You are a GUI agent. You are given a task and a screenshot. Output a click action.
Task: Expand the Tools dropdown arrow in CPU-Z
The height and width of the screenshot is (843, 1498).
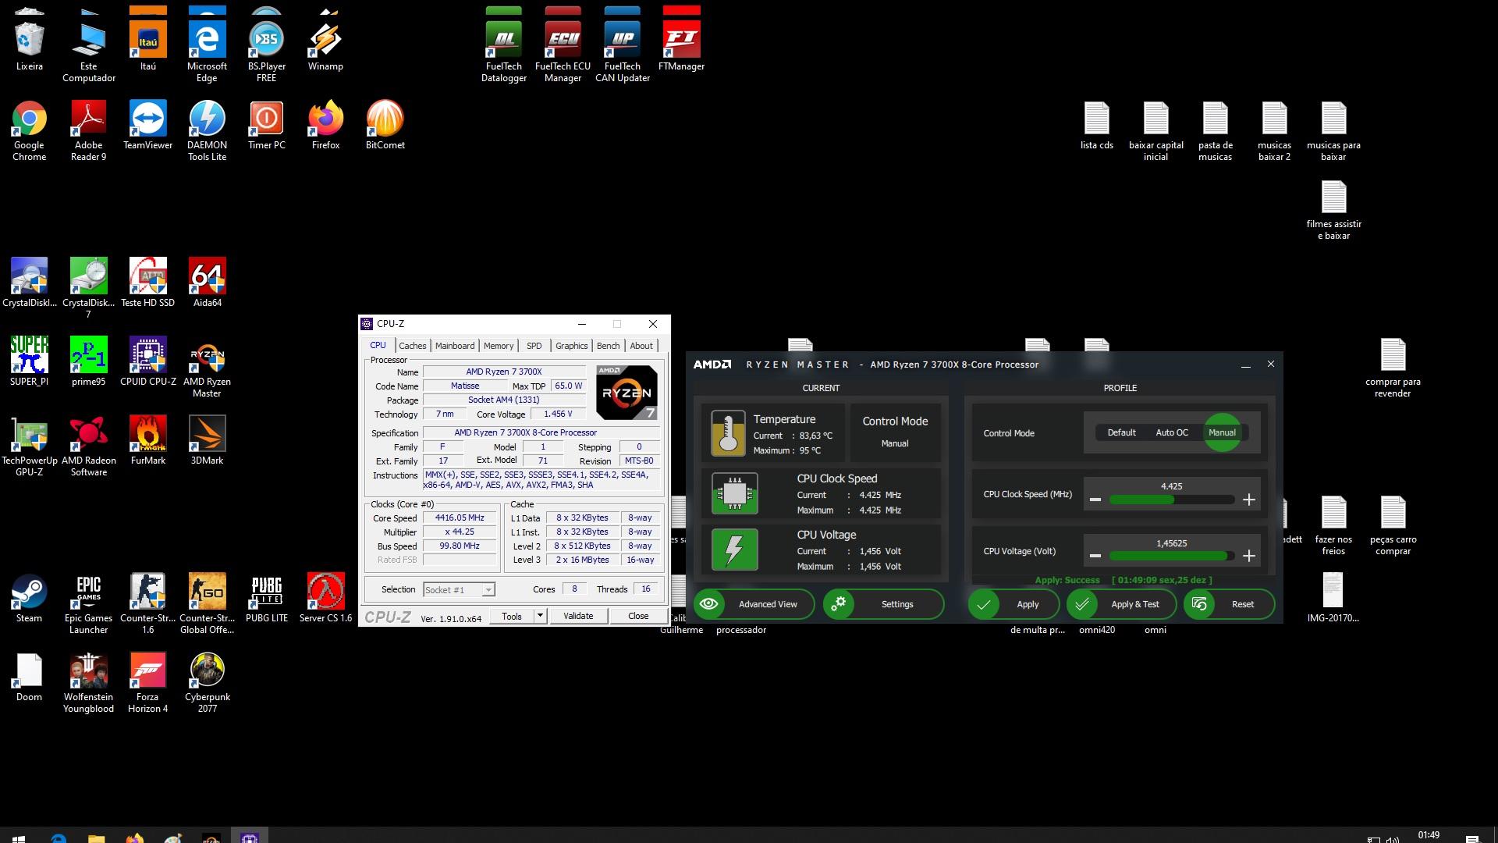tap(540, 616)
